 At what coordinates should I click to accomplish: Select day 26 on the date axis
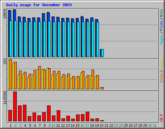point(131,125)
